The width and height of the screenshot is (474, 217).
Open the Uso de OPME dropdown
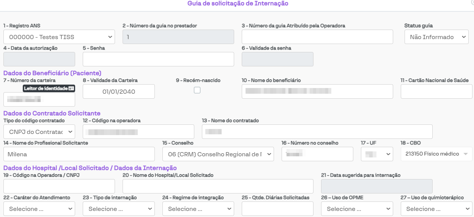[357, 209]
